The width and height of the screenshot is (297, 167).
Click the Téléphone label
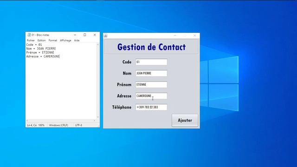[122, 107]
